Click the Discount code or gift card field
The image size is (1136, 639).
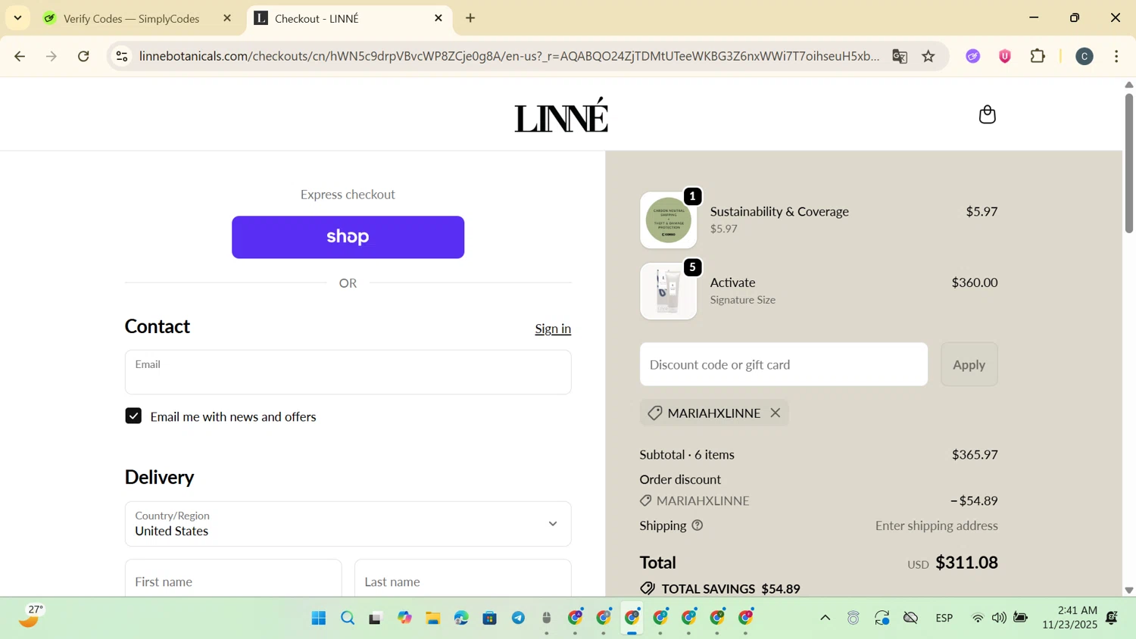[x=783, y=364]
